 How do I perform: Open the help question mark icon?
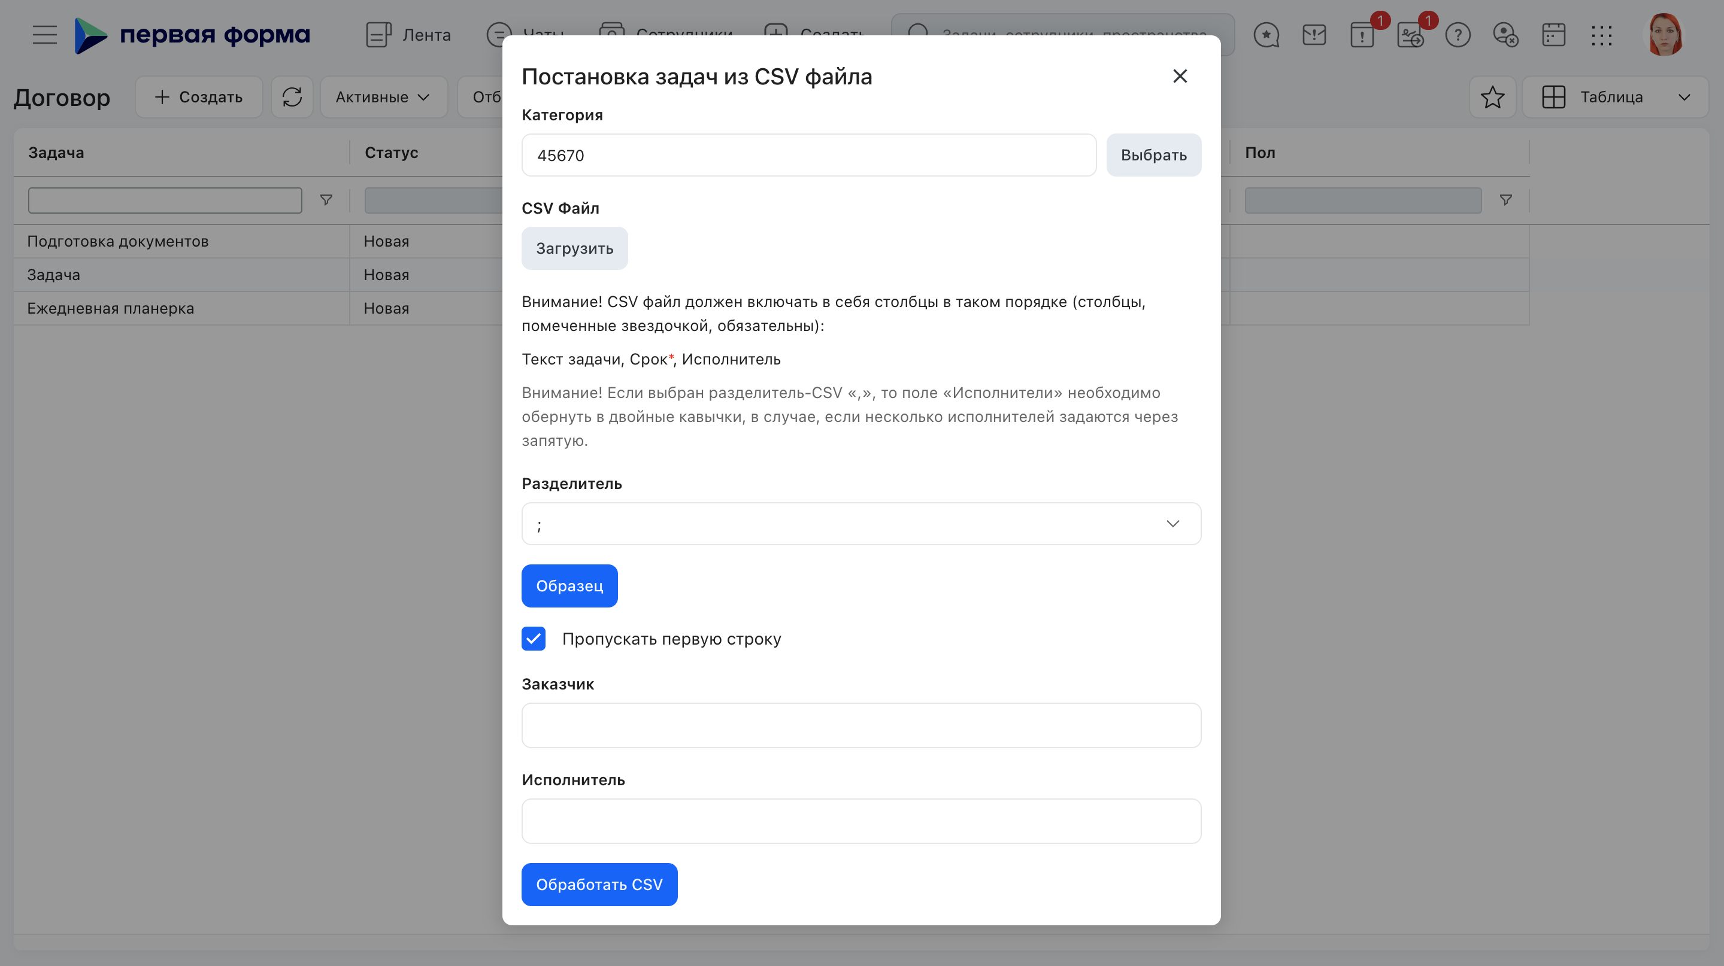pyautogui.click(x=1458, y=35)
